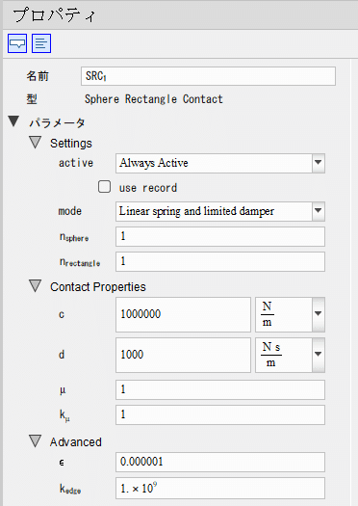This screenshot has width=358, height=506.
Task: Click the n sphere input field
Action: (220, 236)
